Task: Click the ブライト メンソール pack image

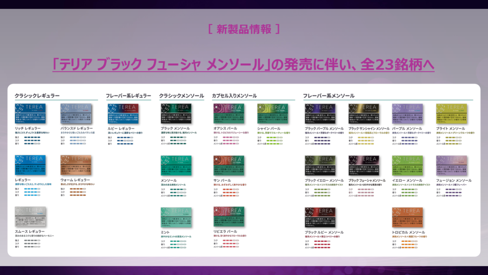Action: (x=451, y=113)
